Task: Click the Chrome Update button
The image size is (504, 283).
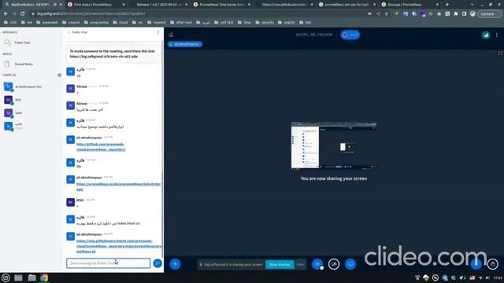Action: tap(489, 14)
